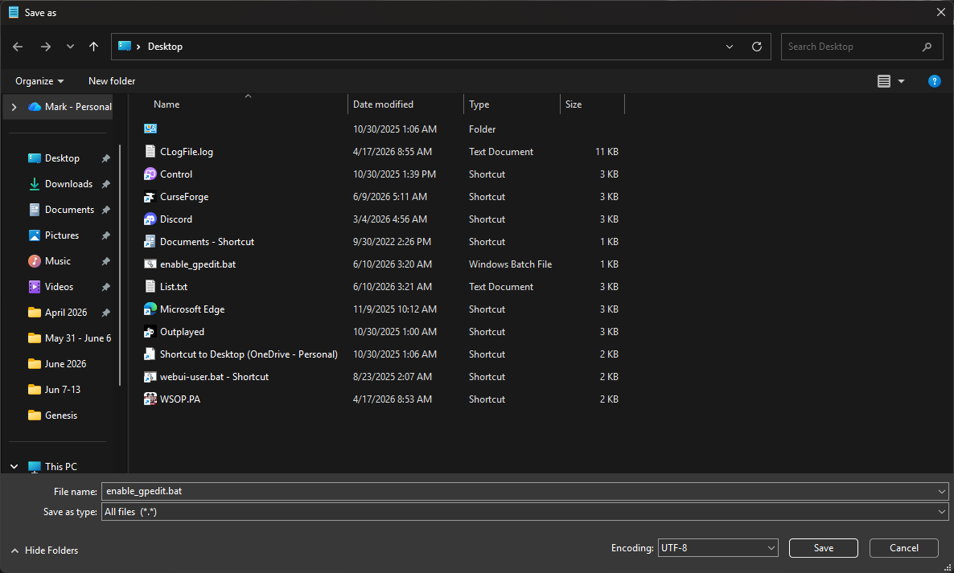This screenshot has width=954, height=573.
Task: Click the 11 KB size cell
Action: pos(607,152)
